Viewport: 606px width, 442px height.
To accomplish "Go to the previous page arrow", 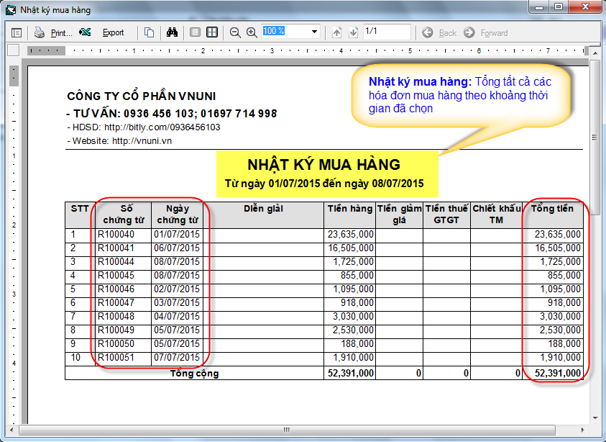I will coord(337,32).
